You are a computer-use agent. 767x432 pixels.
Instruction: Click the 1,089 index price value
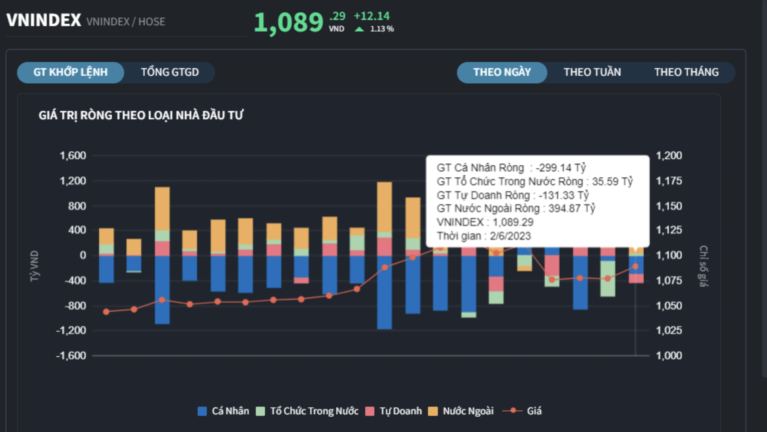(x=288, y=22)
